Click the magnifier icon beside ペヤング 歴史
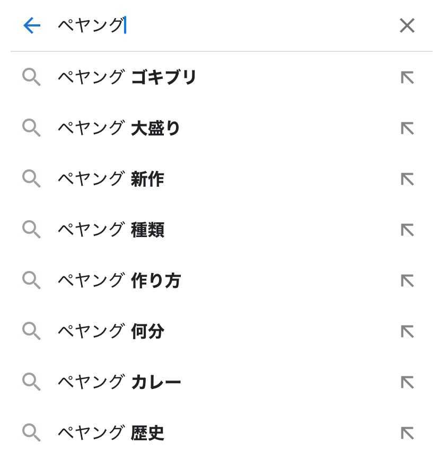Image resolution: width=439 pixels, height=462 pixels. coord(31,433)
